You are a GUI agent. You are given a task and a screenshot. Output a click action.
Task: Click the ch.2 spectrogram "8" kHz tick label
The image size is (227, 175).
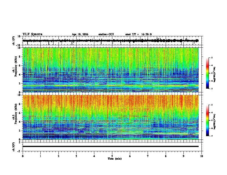pyautogui.click(x=20, y=104)
